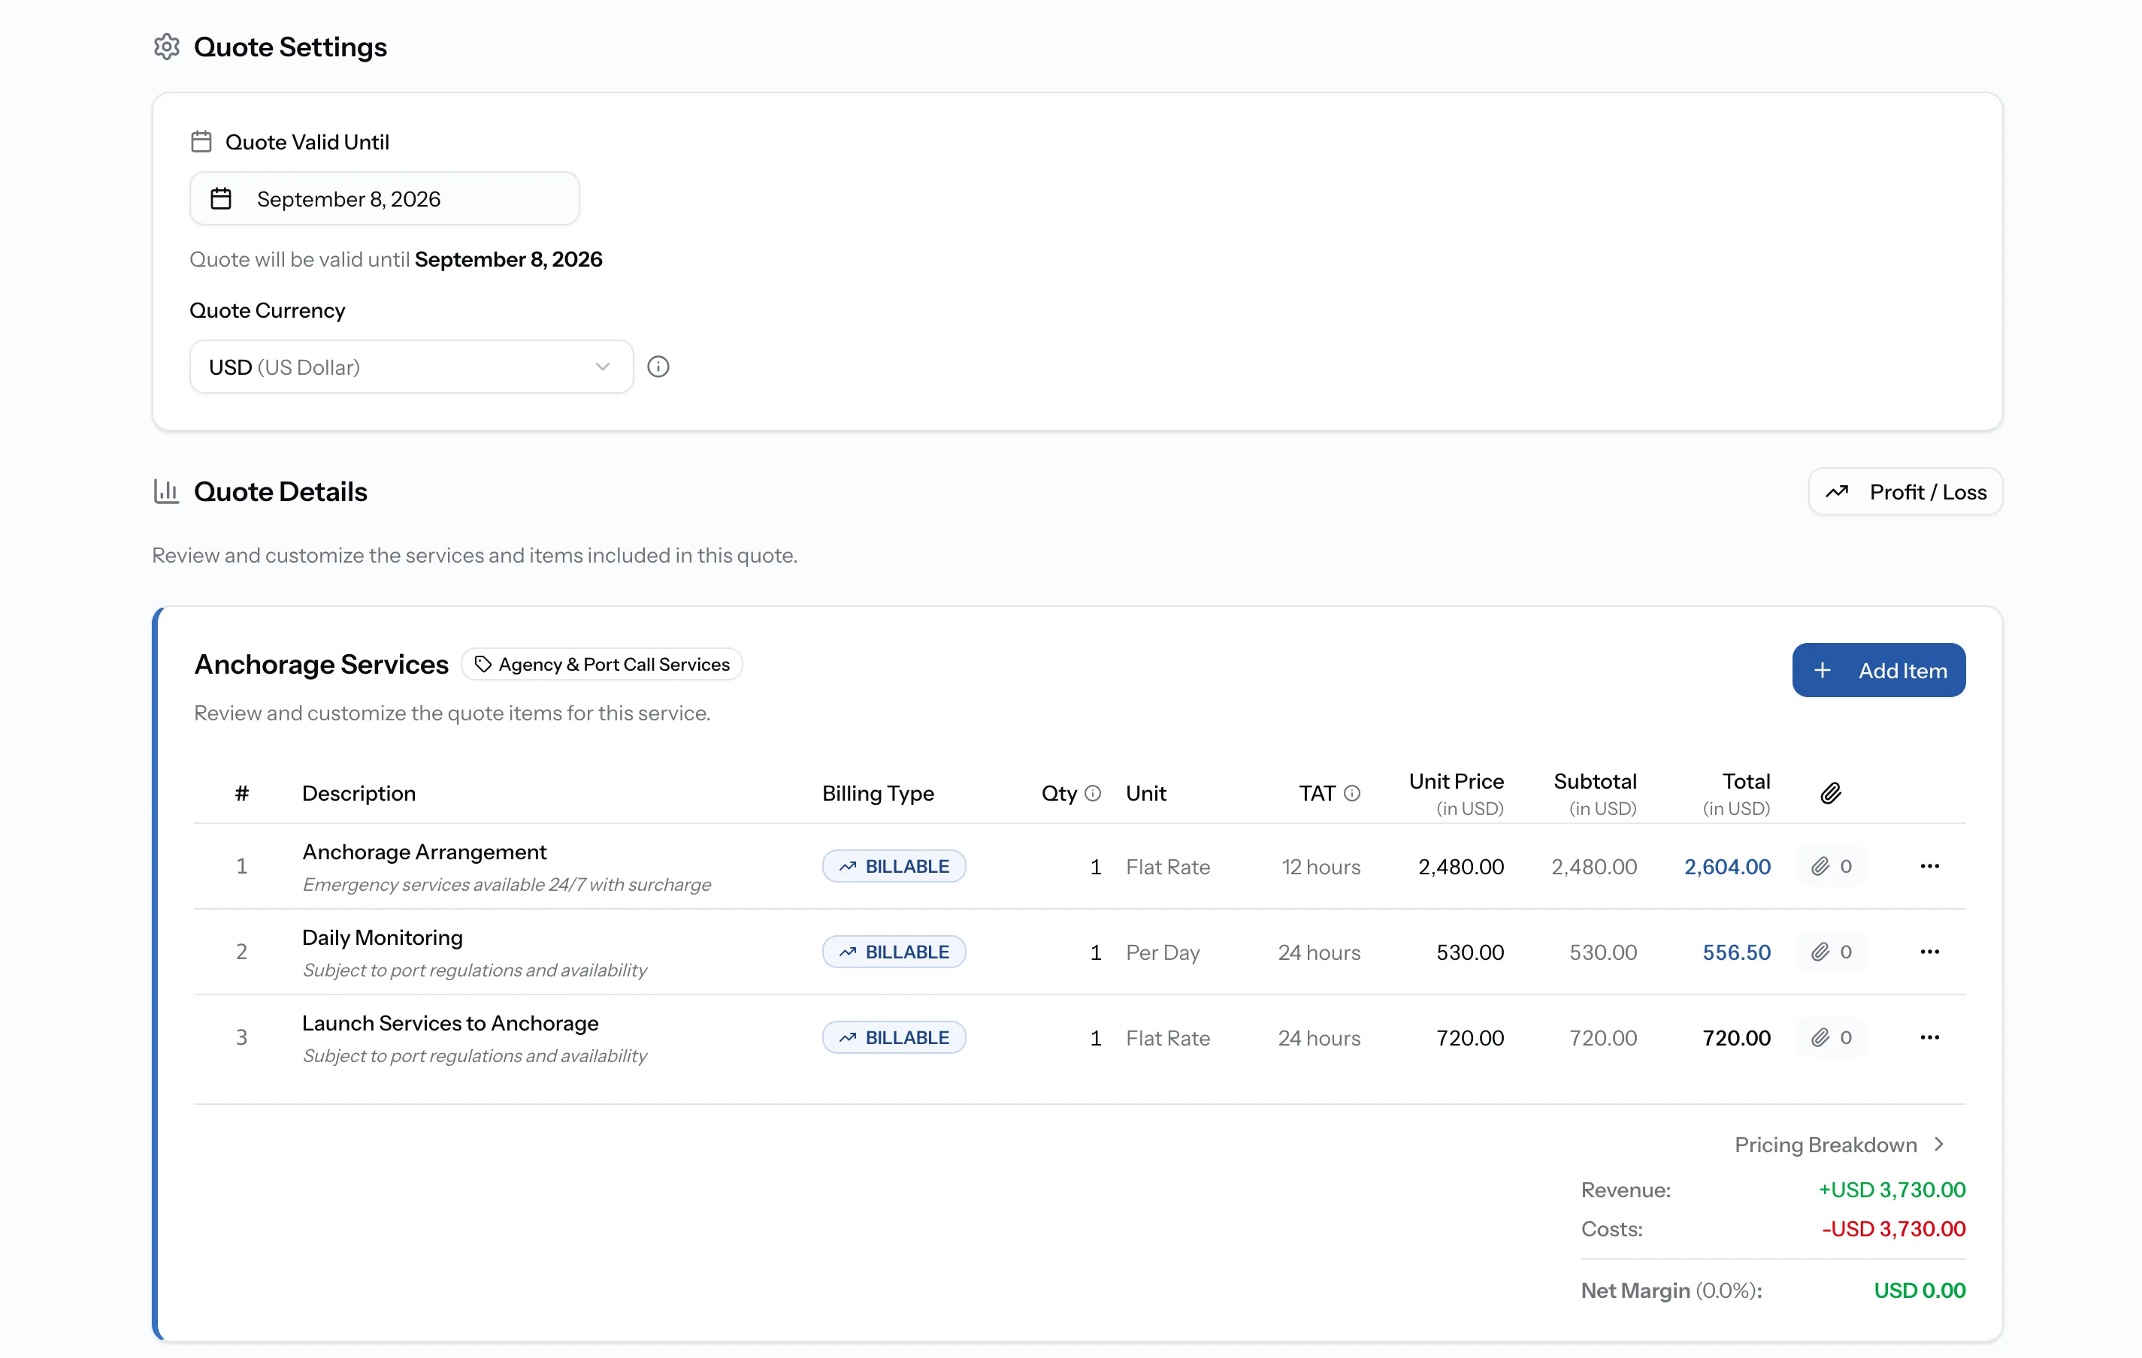Image resolution: width=2142 pixels, height=1358 pixels.
Task: Open more options for Daily Monitoring row
Action: tap(1929, 951)
